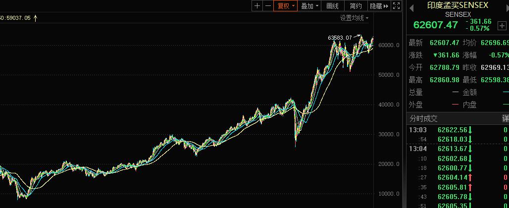Open the 叠加 overlay dropdown
The height and width of the screenshot is (208, 509).
309,6
